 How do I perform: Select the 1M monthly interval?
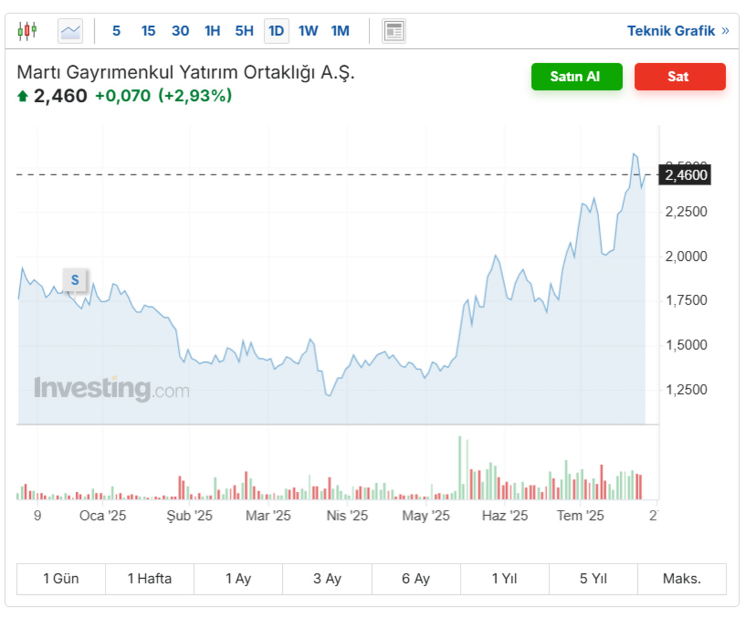(x=340, y=31)
